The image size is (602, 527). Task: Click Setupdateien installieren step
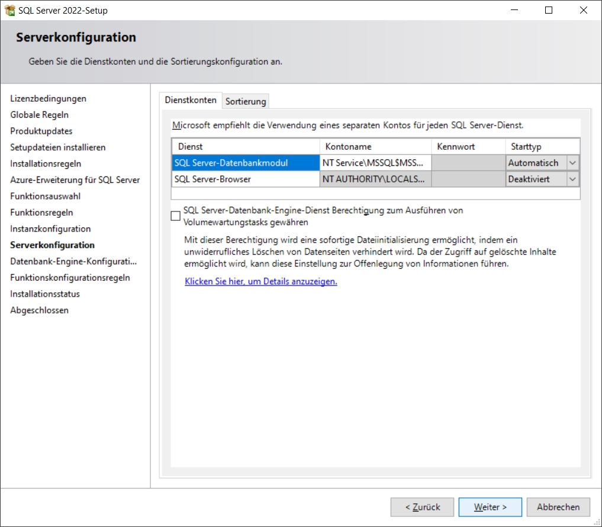(58, 147)
